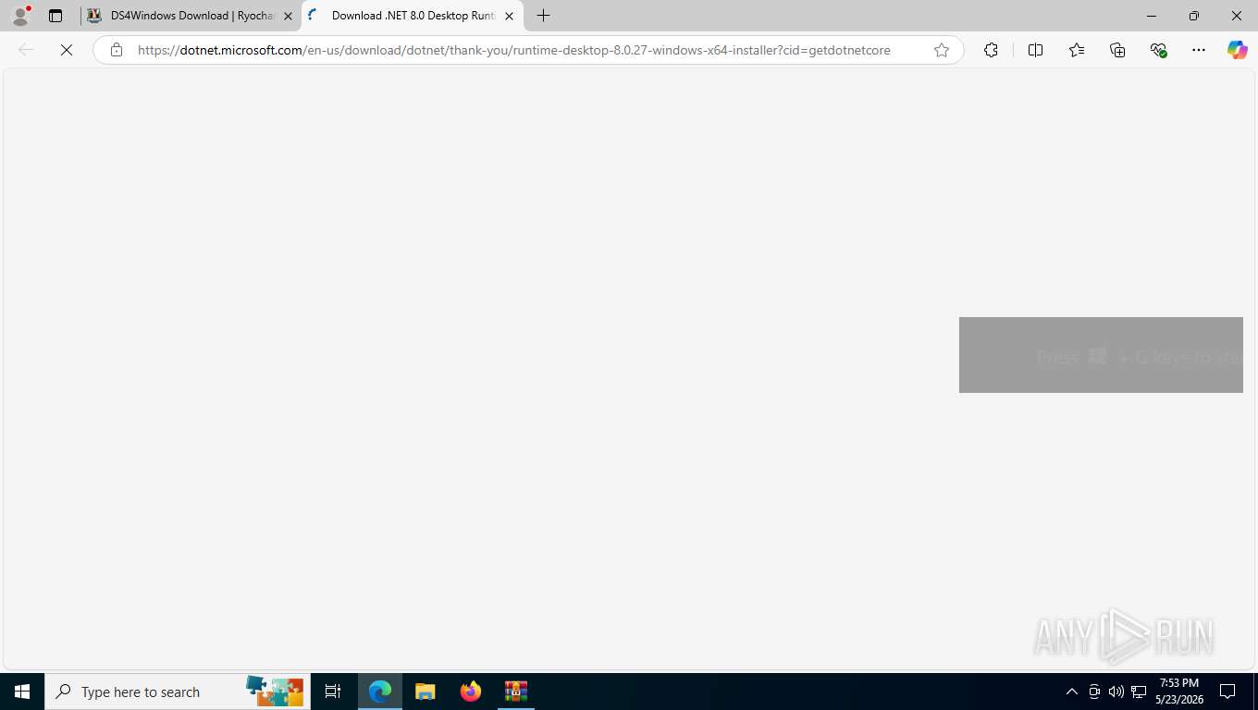Close the DS4Windows Download tab

click(x=288, y=16)
